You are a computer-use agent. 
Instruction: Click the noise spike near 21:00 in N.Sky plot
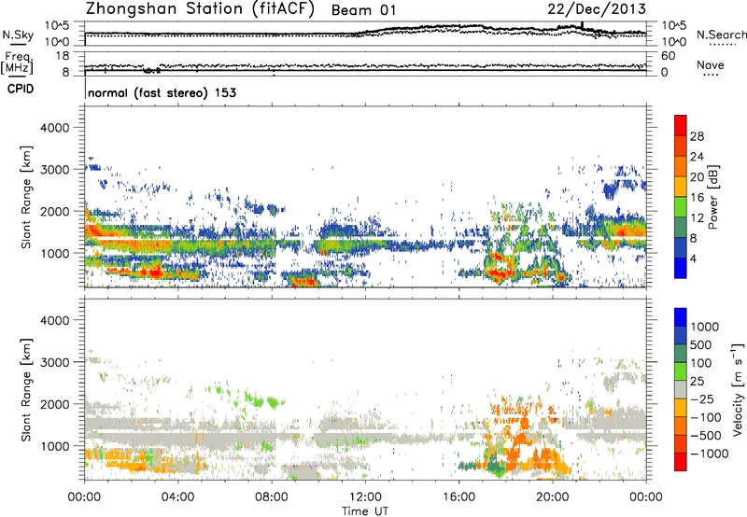pyautogui.click(x=582, y=25)
